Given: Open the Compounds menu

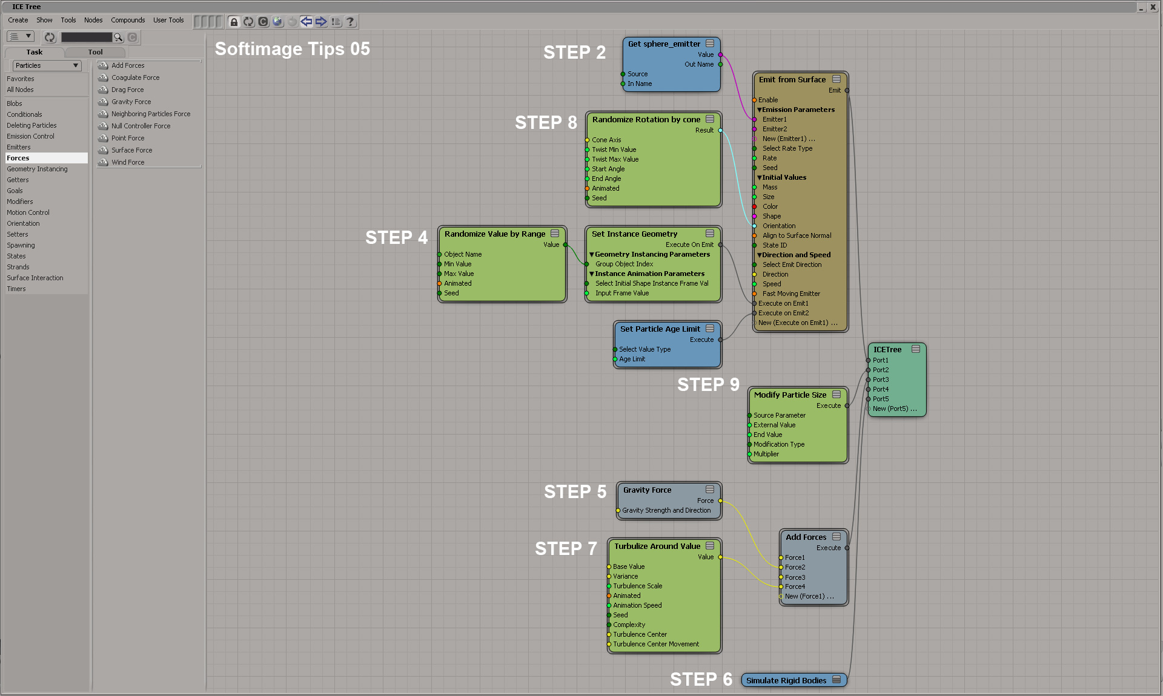Looking at the screenshot, I should [128, 20].
